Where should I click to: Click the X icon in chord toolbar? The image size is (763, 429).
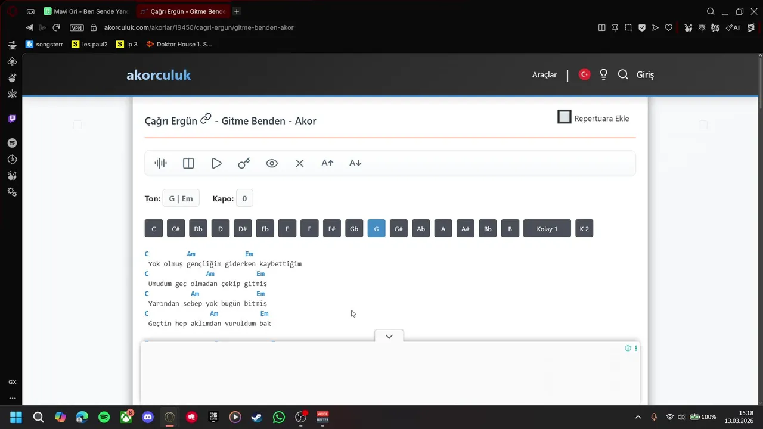300,163
